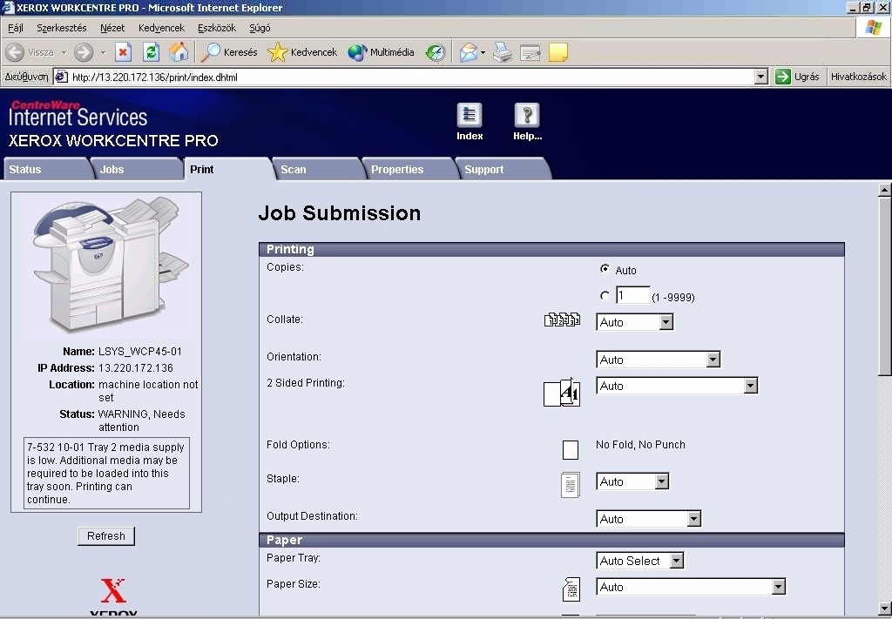
Task: Open the Paper Tray Auto Select dropdown
Action: coord(640,561)
